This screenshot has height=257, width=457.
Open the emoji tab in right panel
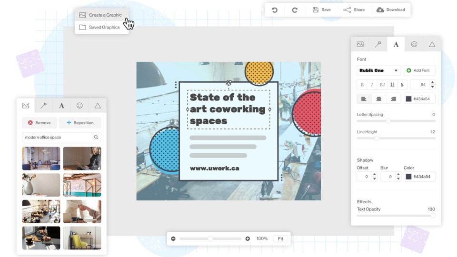pos(414,44)
